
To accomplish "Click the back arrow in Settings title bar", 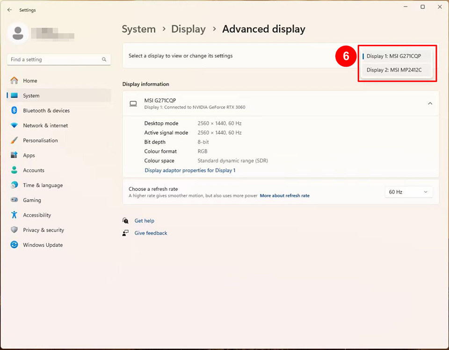I will pos(9,10).
